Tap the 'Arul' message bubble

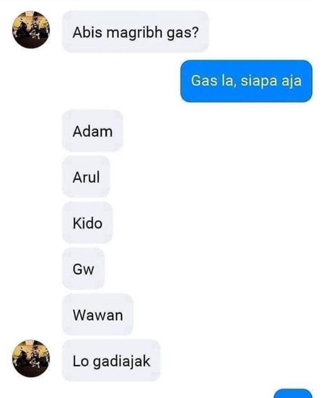tap(86, 177)
